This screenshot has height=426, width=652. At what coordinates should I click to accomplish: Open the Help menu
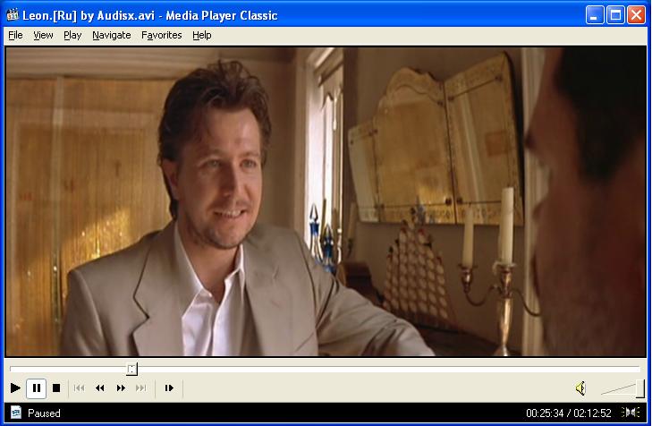click(201, 36)
